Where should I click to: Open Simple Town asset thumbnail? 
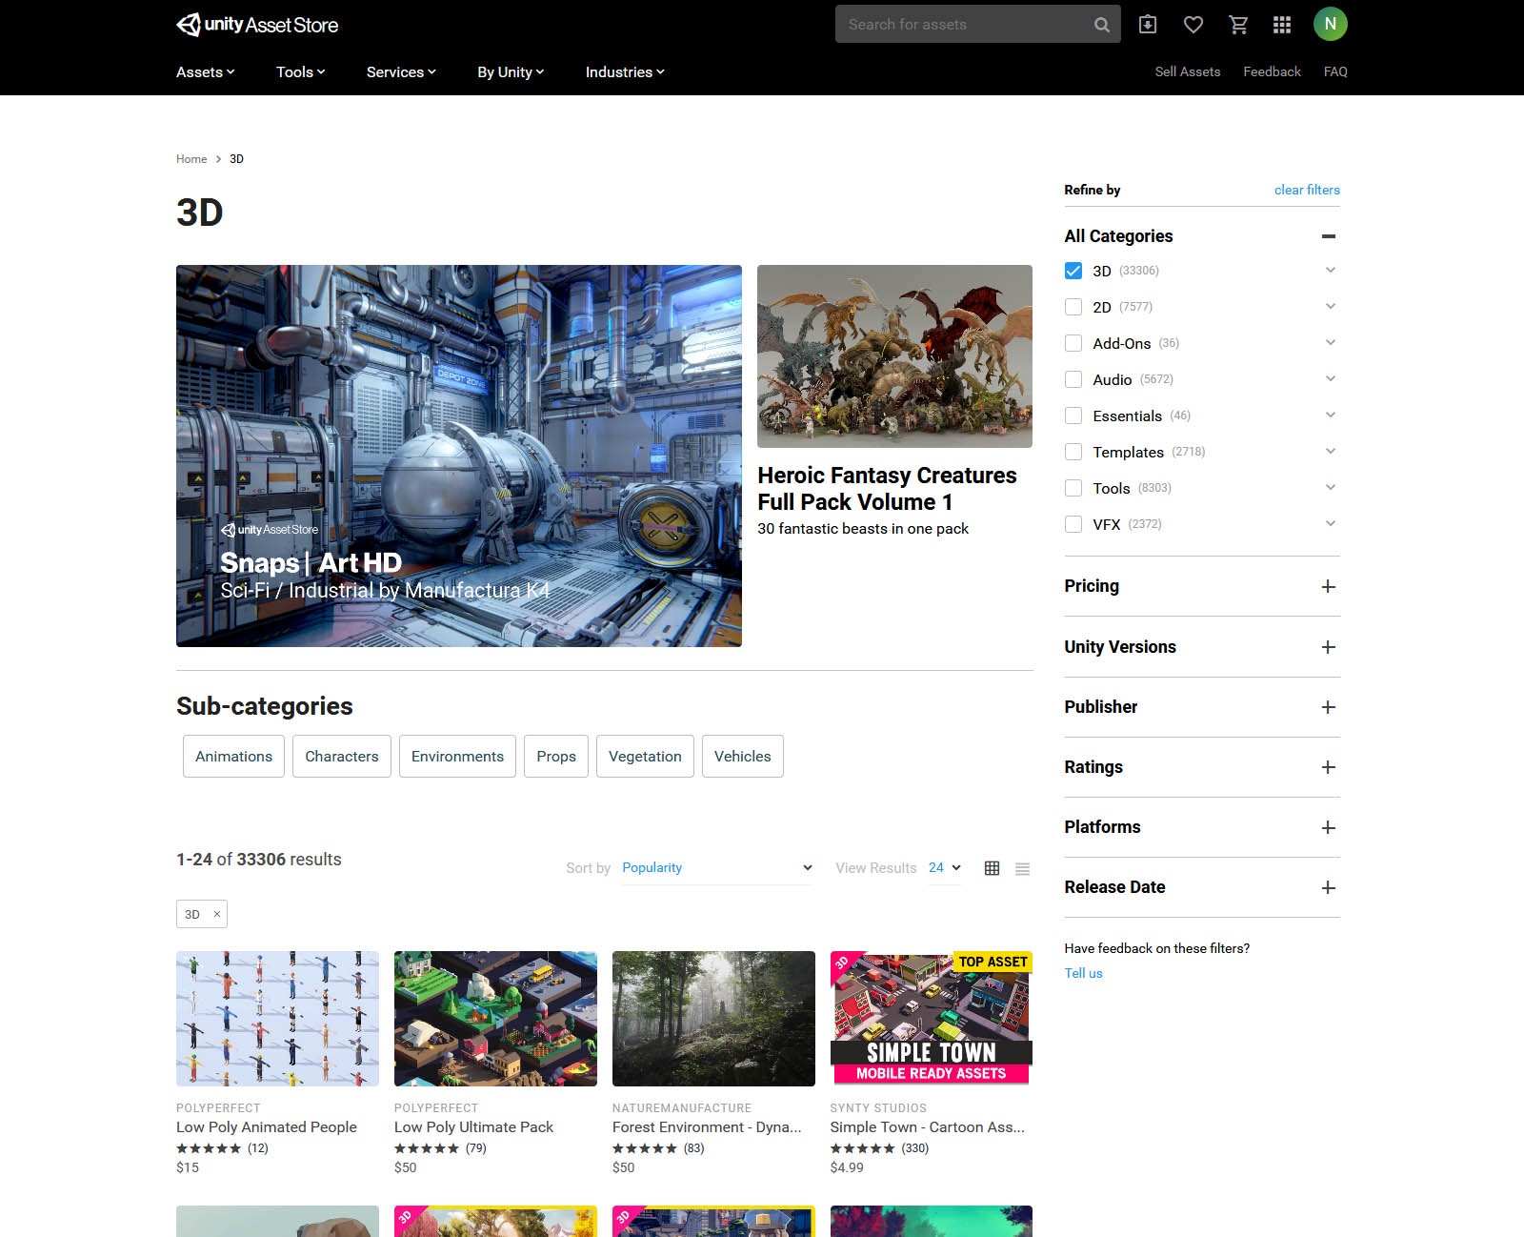pyautogui.click(x=932, y=1019)
